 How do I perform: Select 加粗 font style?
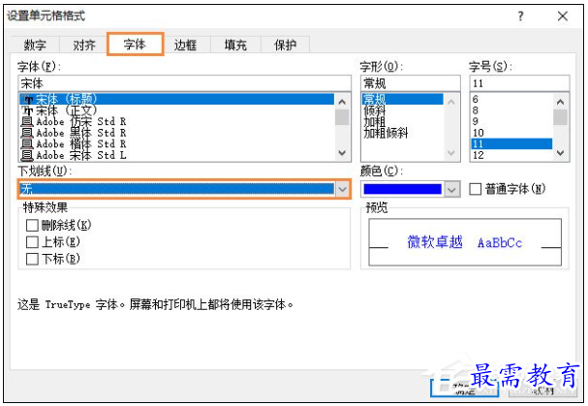pyautogui.click(x=403, y=121)
